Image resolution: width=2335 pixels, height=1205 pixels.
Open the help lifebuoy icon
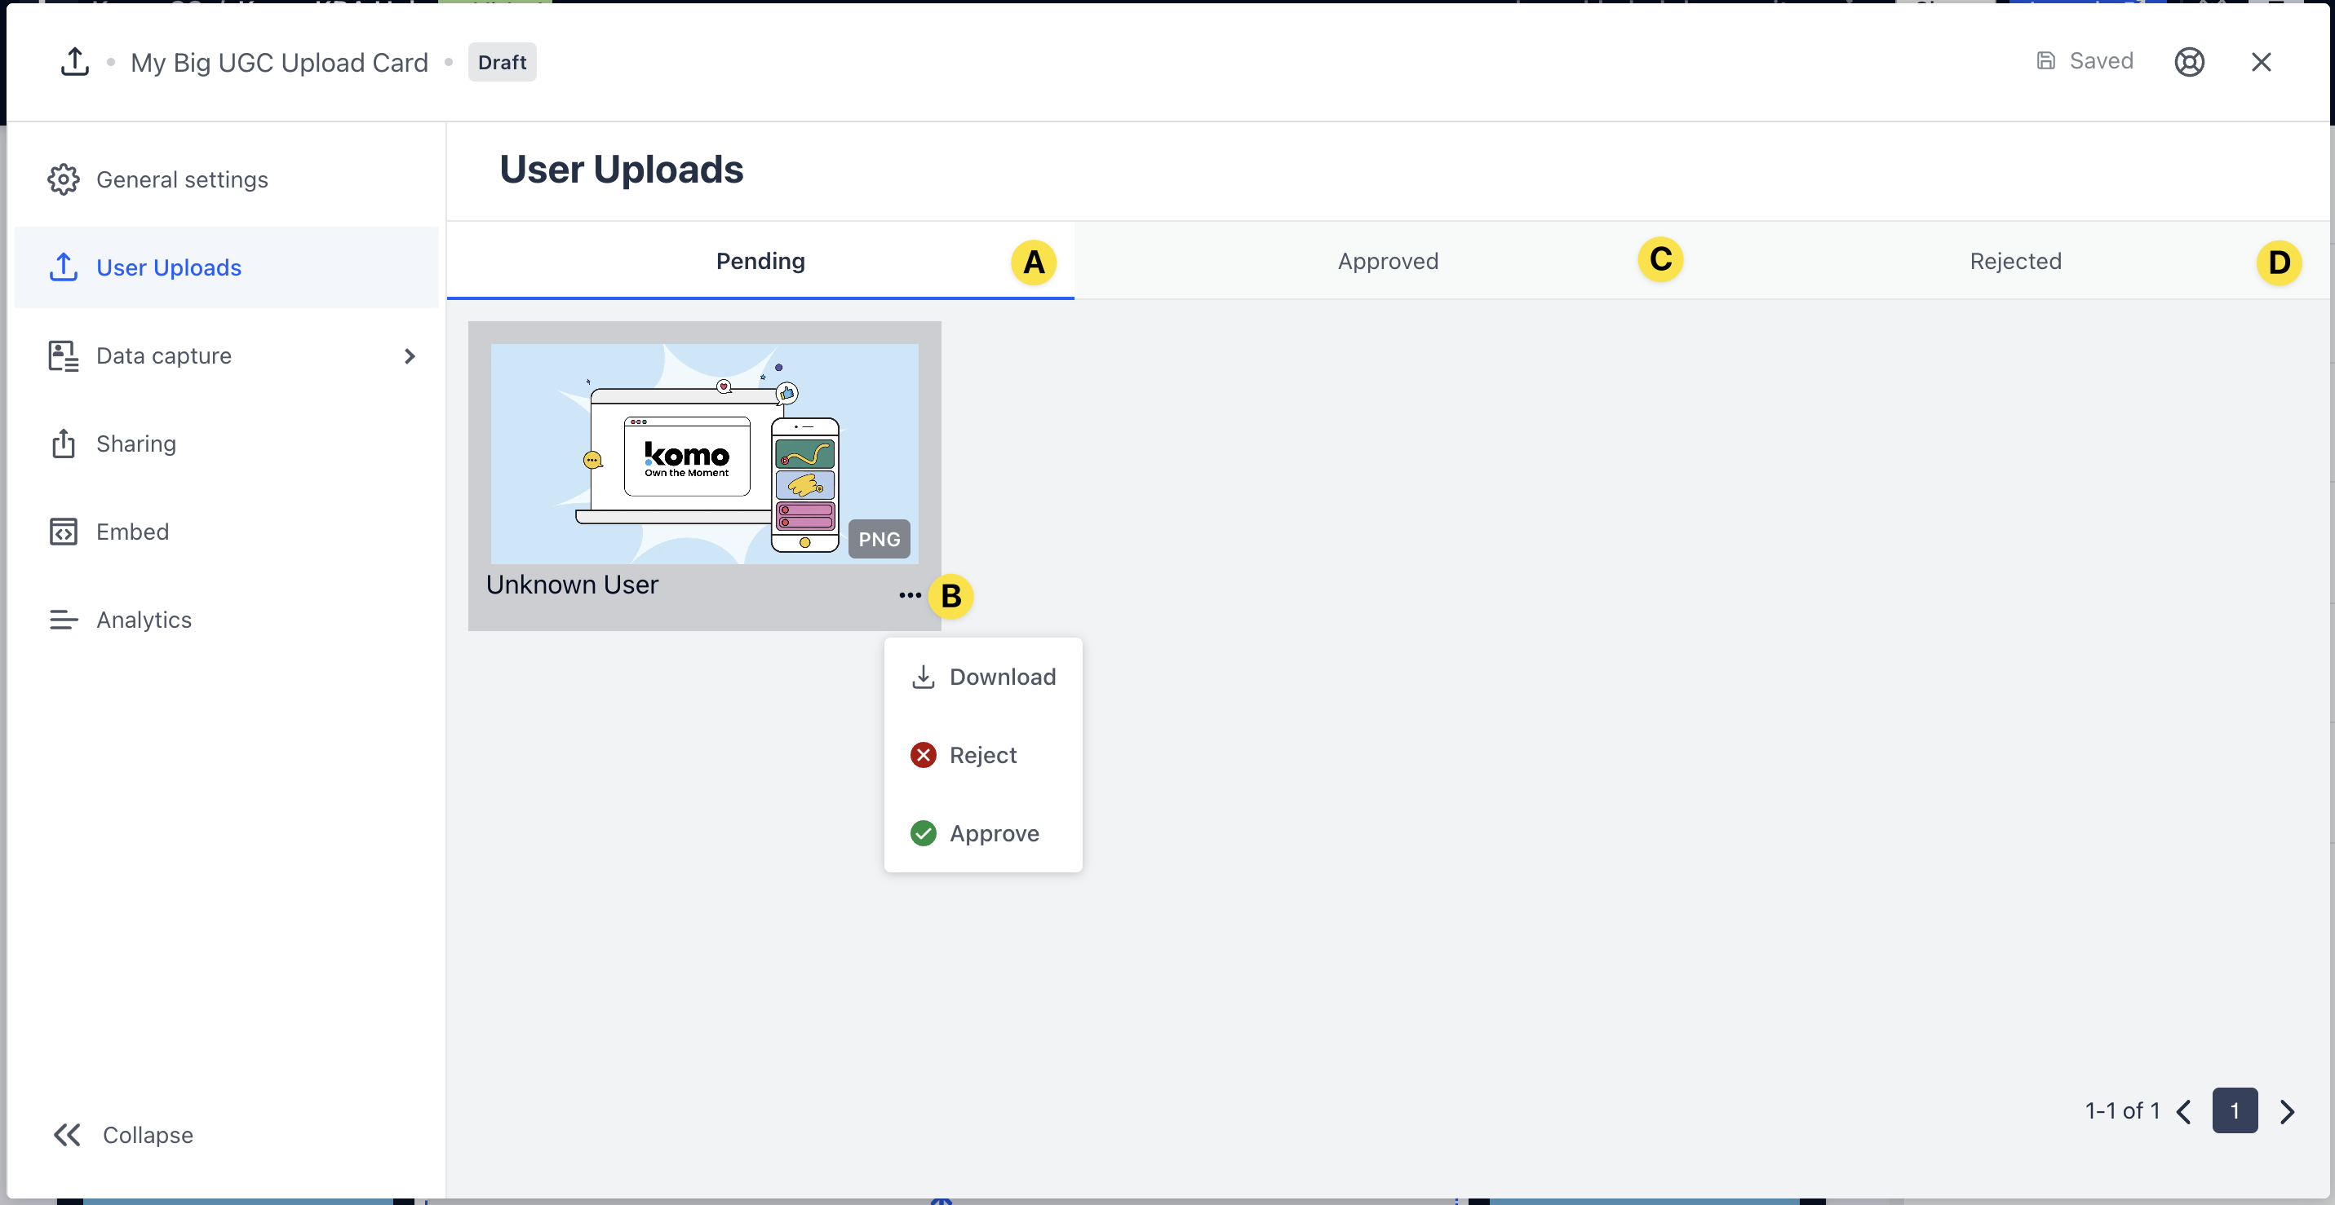pos(2188,62)
